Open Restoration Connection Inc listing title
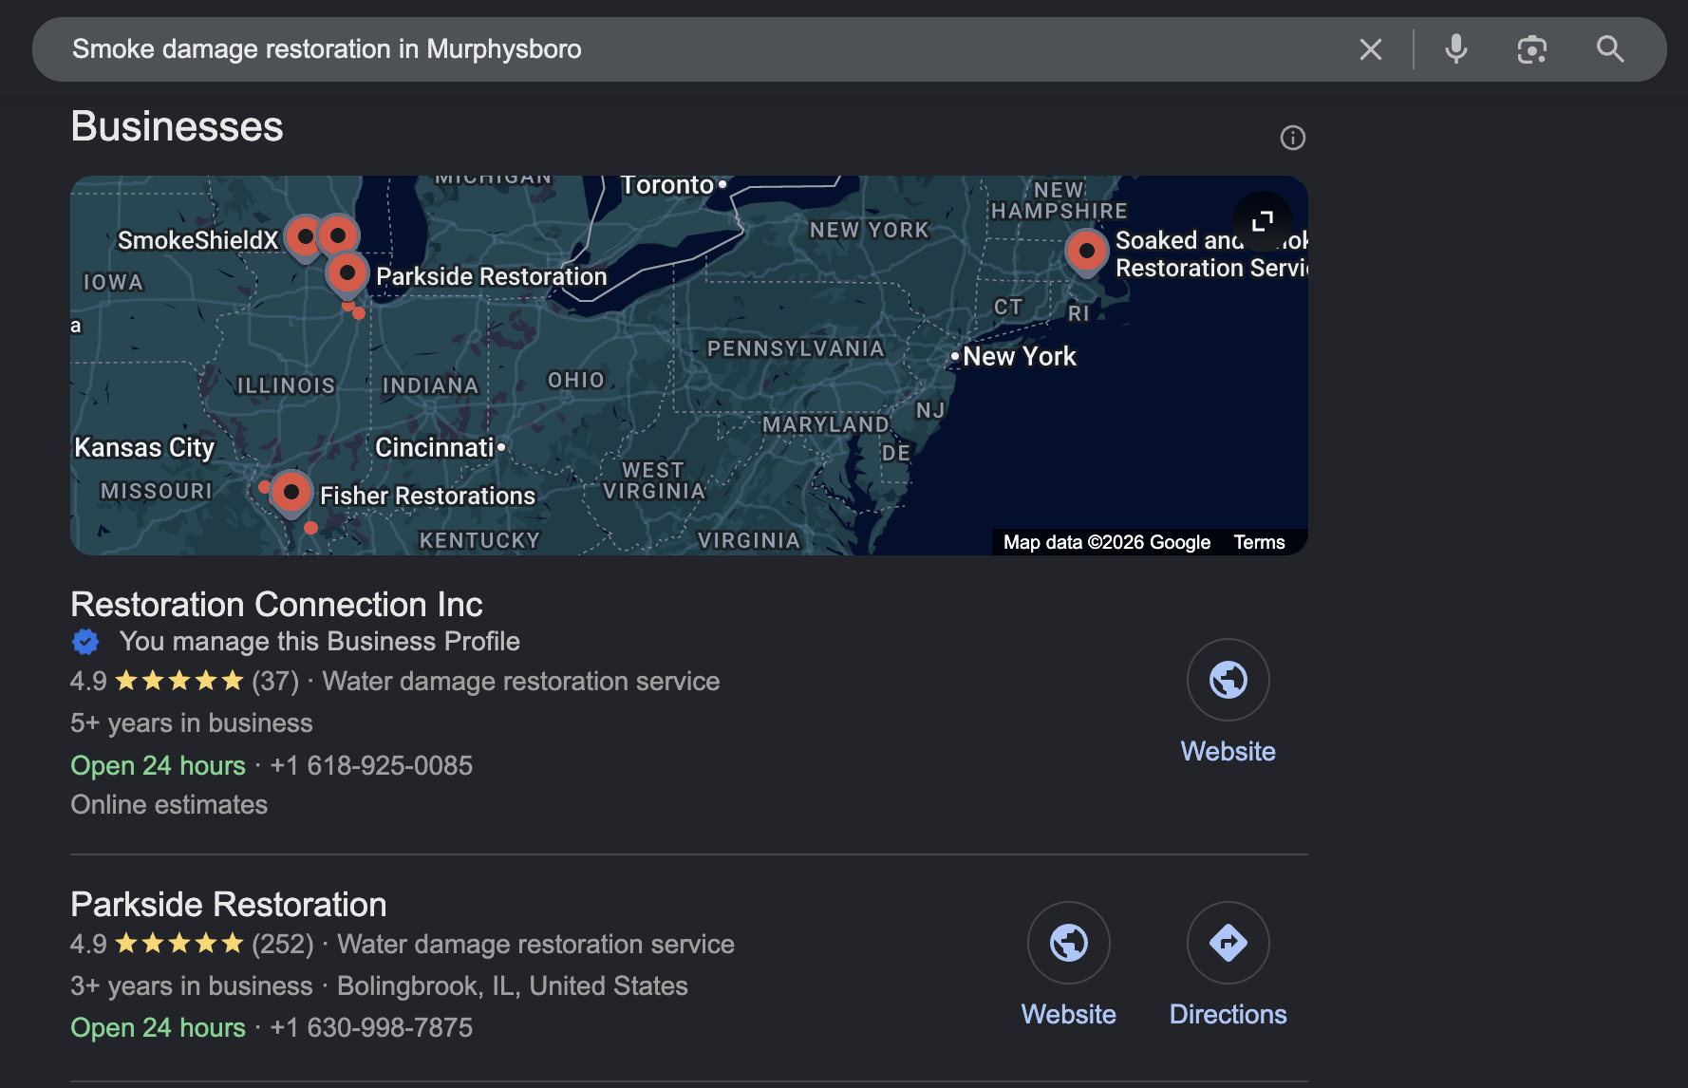Image resolution: width=1688 pixels, height=1088 pixels. tap(276, 605)
